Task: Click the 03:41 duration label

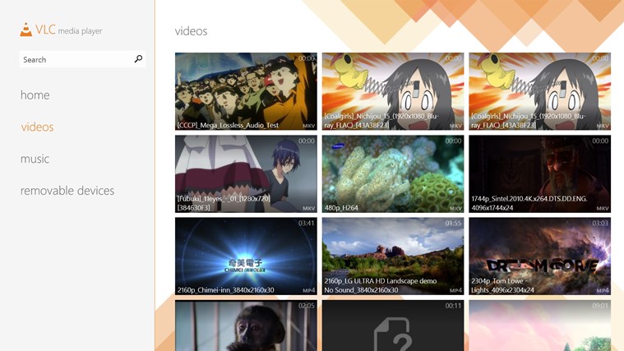Action: [307, 224]
